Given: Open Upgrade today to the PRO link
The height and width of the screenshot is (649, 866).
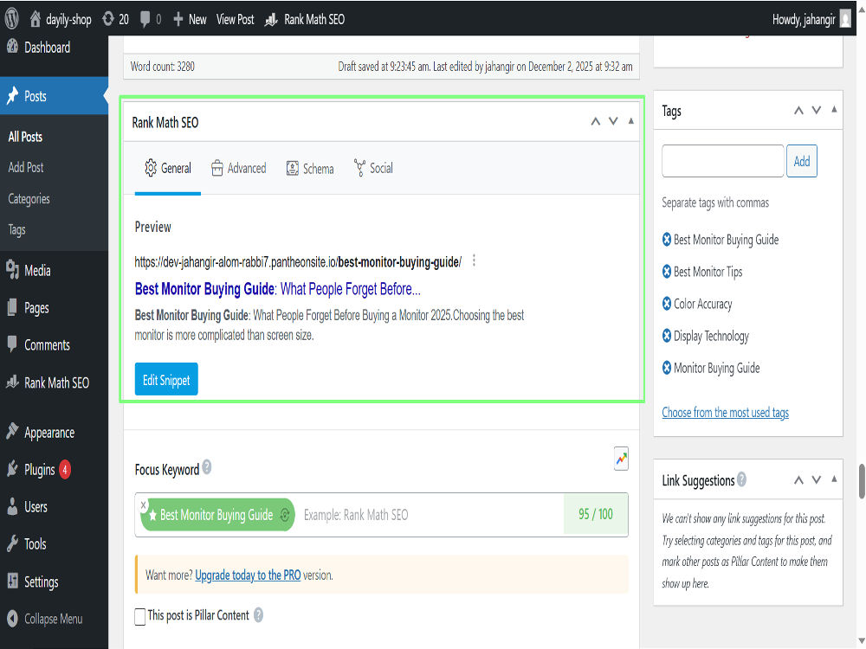Looking at the screenshot, I should click(248, 575).
